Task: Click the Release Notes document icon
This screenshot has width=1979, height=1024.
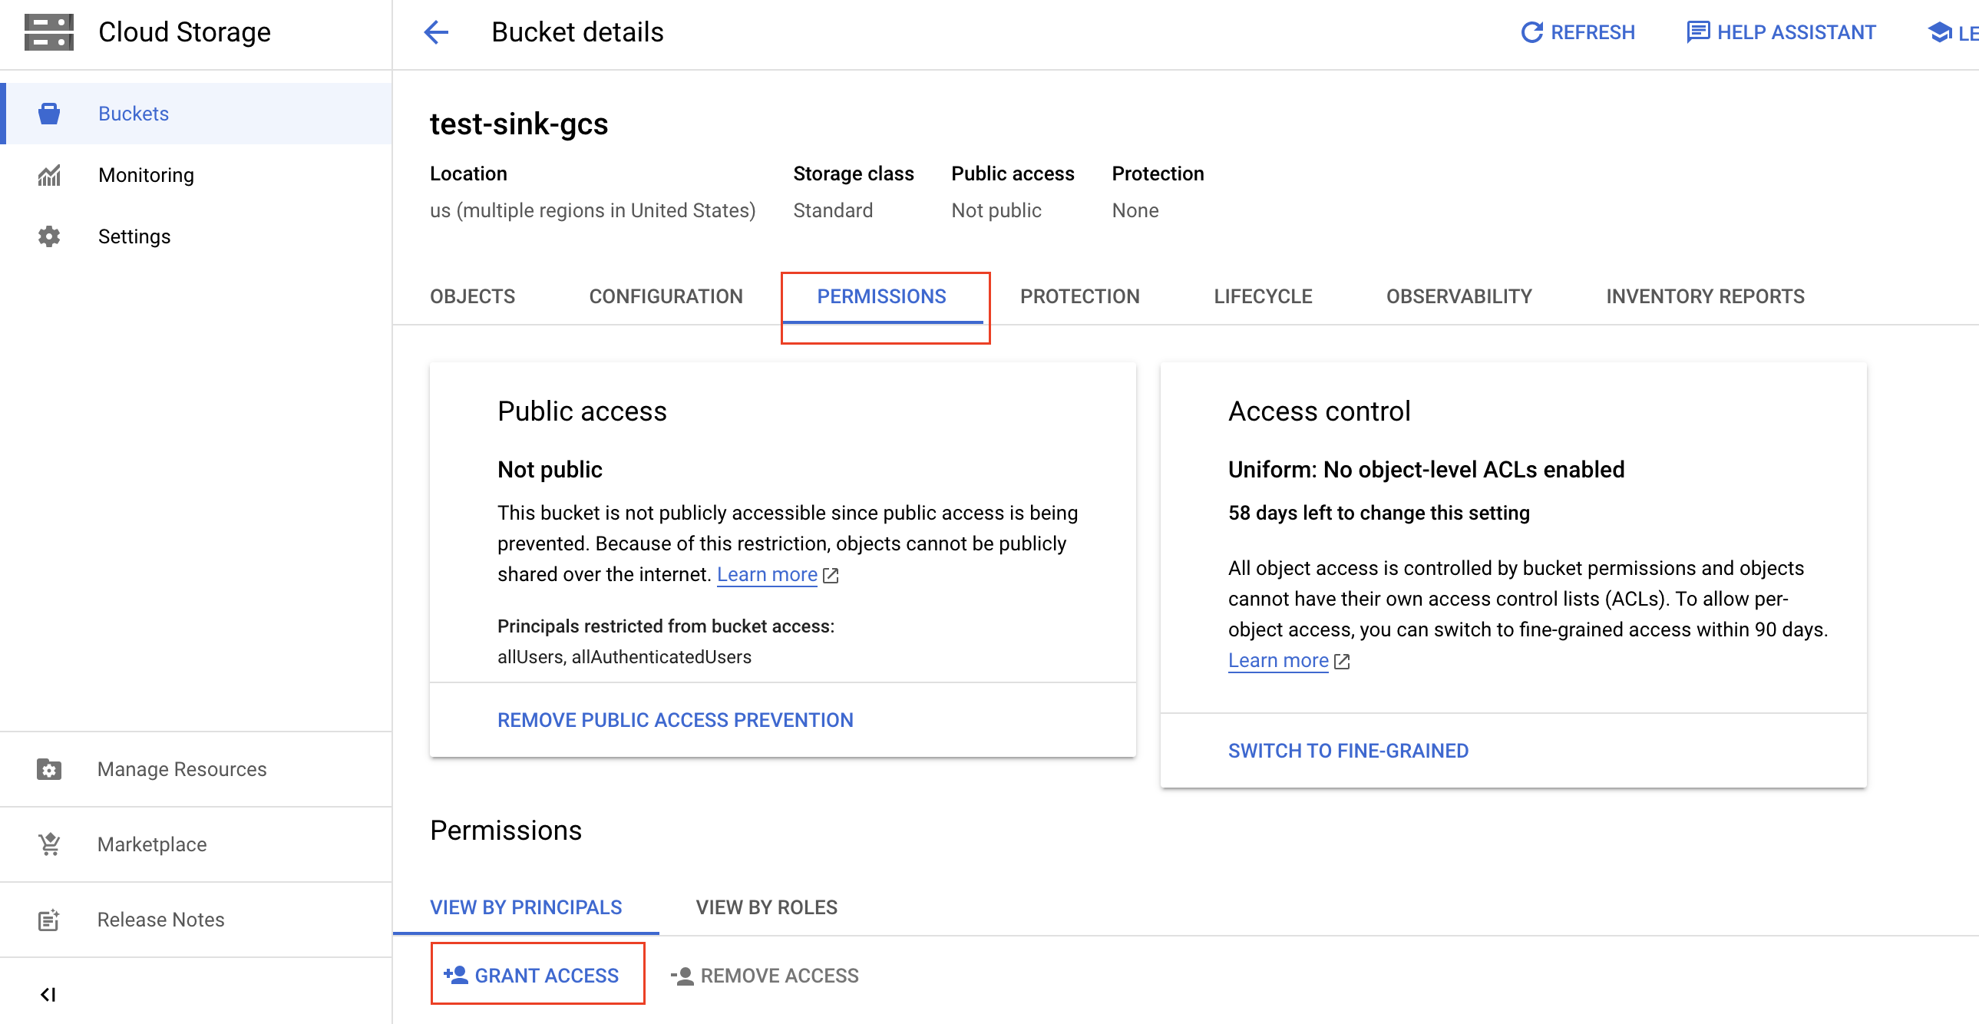Action: coord(49,920)
